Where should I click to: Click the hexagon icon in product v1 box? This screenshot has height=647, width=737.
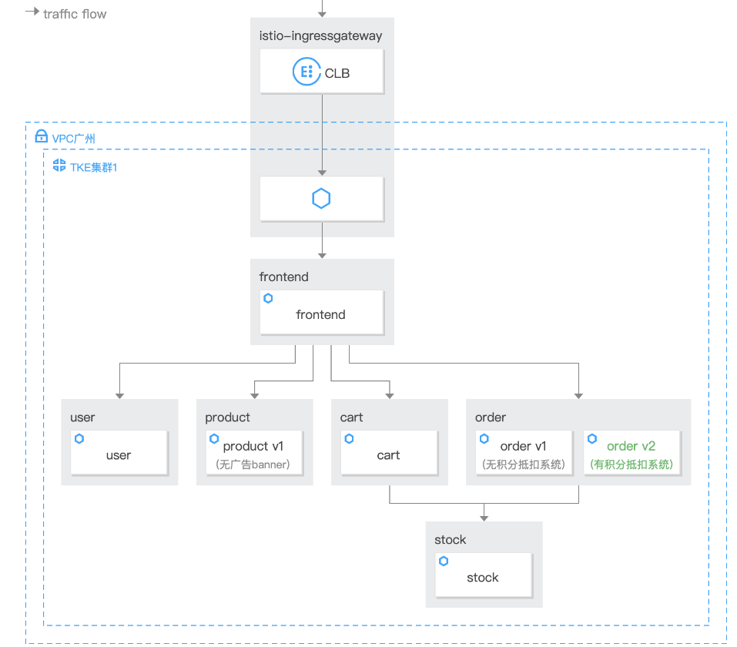click(214, 439)
